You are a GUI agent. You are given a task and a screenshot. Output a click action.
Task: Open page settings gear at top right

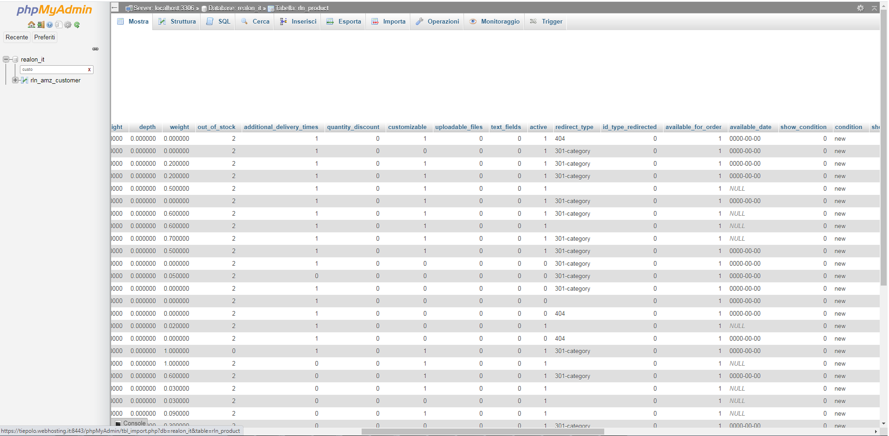(x=860, y=8)
